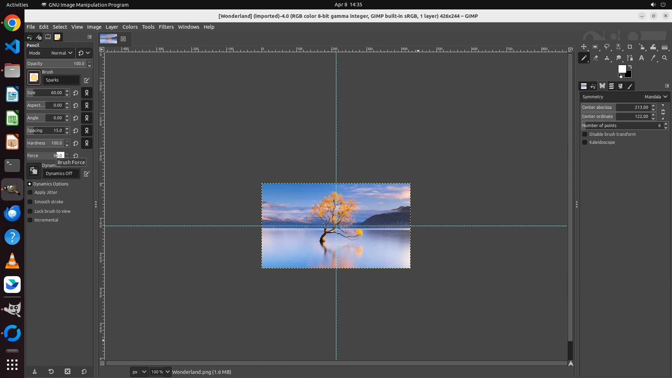Image resolution: width=672 pixels, height=378 pixels.
Task: Select the Color Picker eyedropper tool
Action: [653, 58]
